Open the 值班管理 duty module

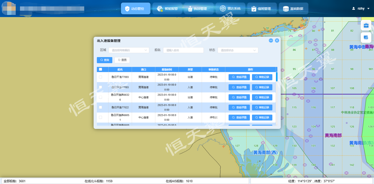tap(262, 9)
